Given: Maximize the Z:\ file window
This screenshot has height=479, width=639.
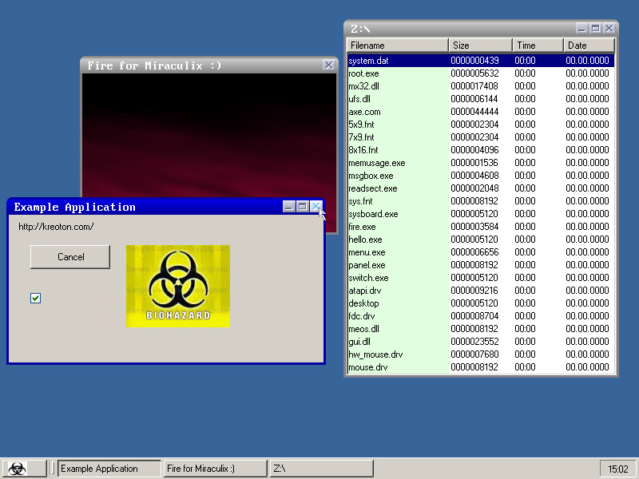Looking at the screenshot, I should point(595,28).
